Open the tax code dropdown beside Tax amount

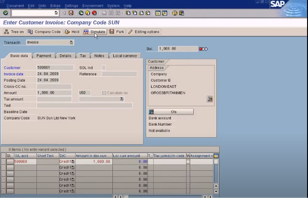(x=122, y=99)
